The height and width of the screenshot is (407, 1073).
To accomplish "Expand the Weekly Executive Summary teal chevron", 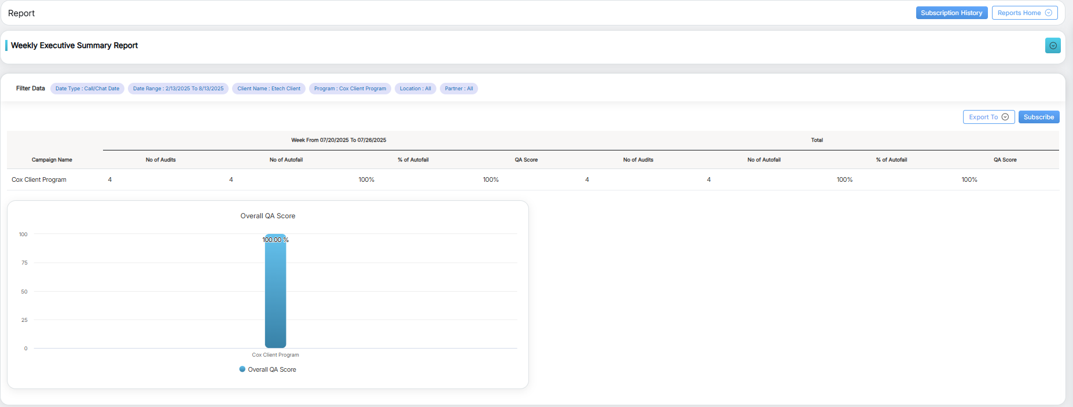I will pos(1052,46).
